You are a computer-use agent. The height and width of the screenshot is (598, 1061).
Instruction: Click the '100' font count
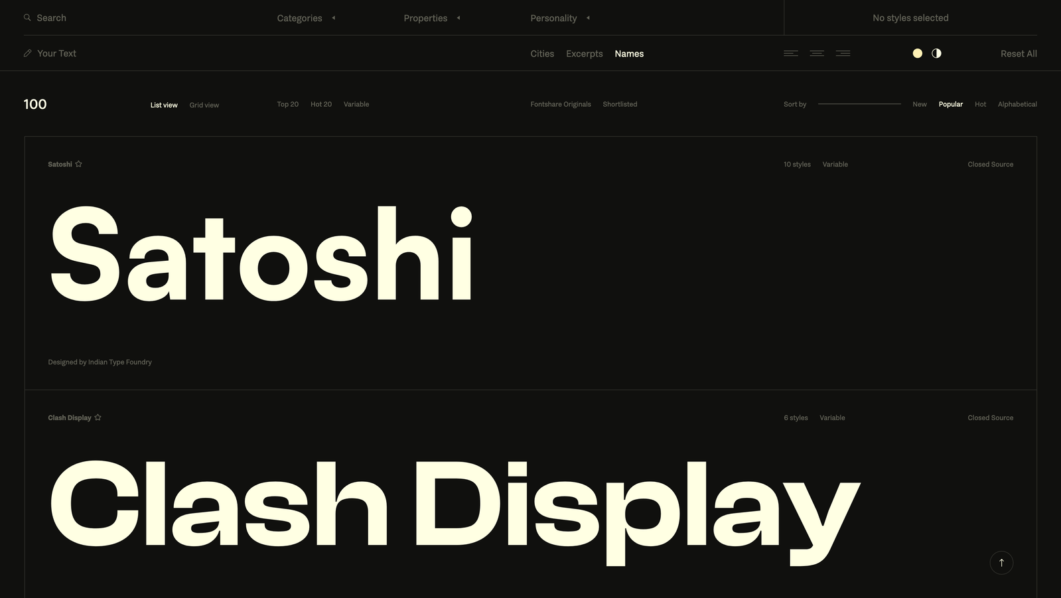(x=35, y=104)
